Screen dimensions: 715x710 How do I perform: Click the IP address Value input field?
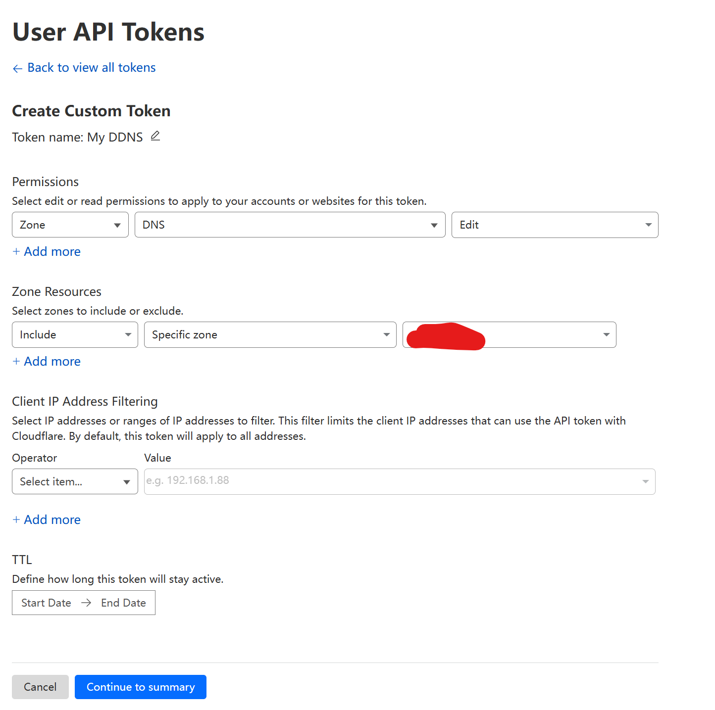click(x=391, y=481)
